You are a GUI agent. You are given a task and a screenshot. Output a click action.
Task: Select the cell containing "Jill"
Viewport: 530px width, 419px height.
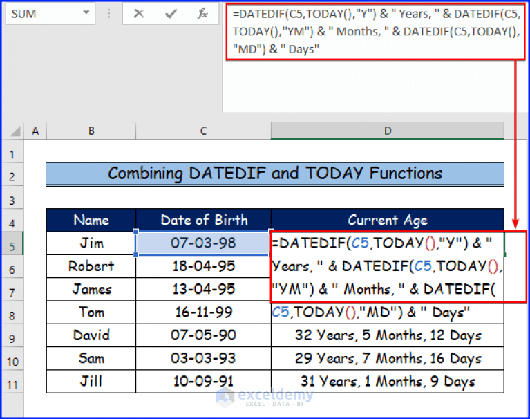coord(91,381)
